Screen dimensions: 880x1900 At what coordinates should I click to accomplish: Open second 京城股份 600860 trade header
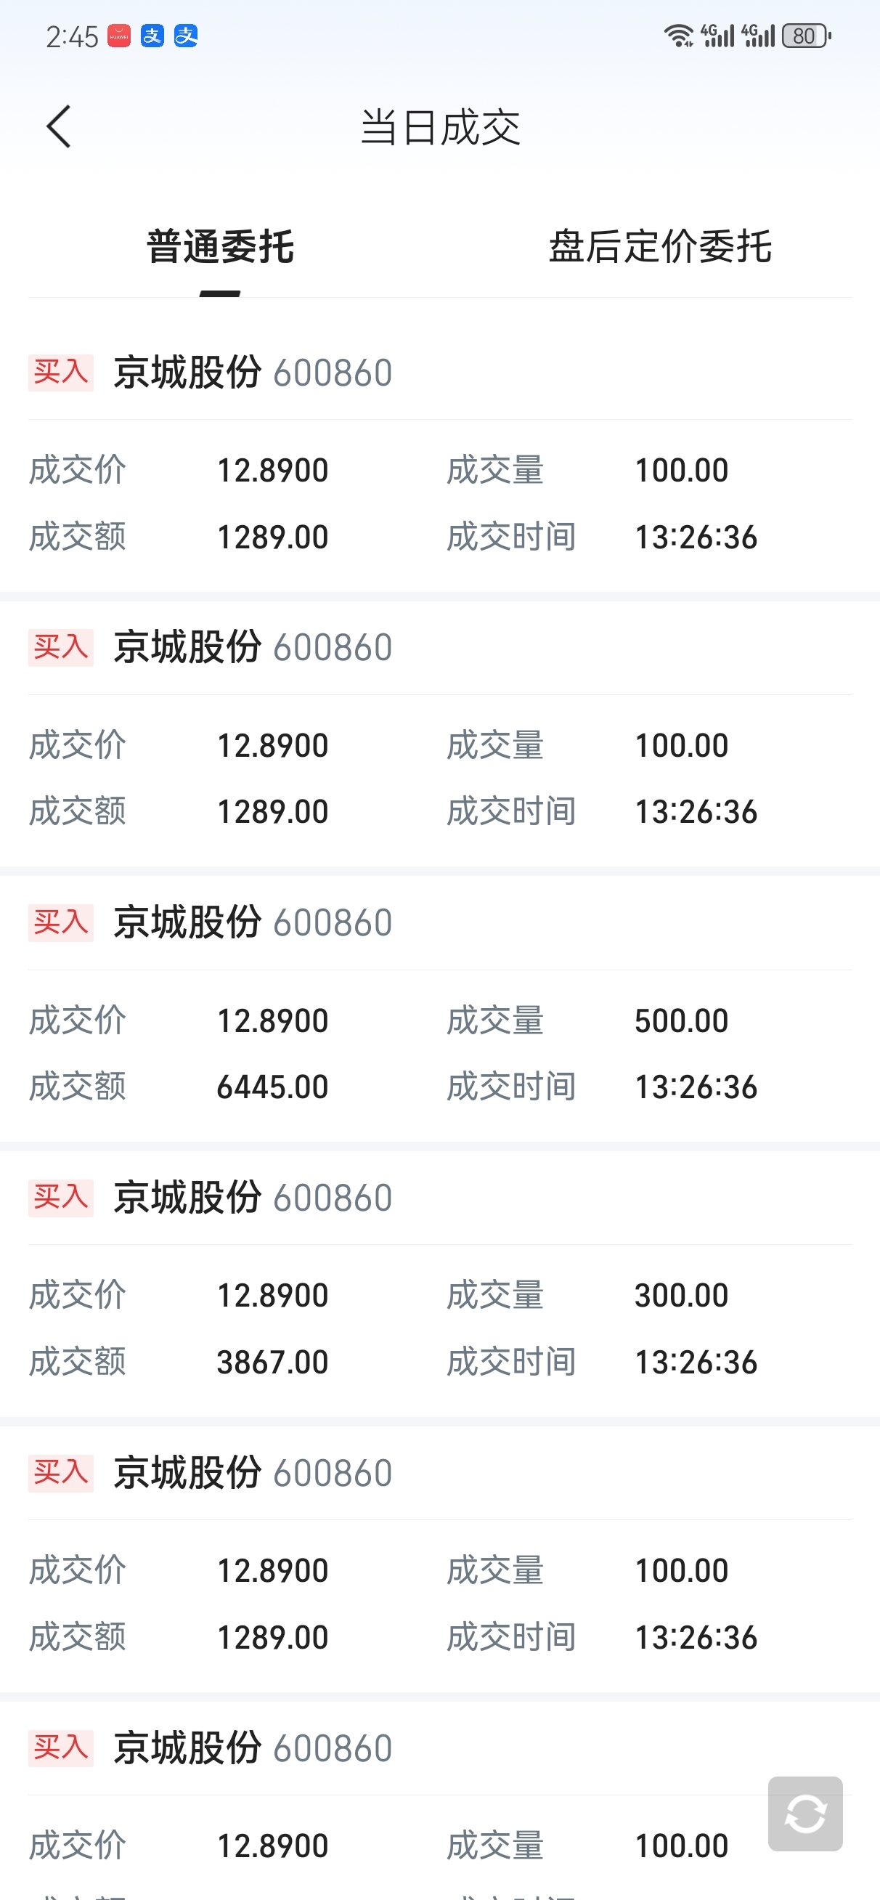point(252,648)
